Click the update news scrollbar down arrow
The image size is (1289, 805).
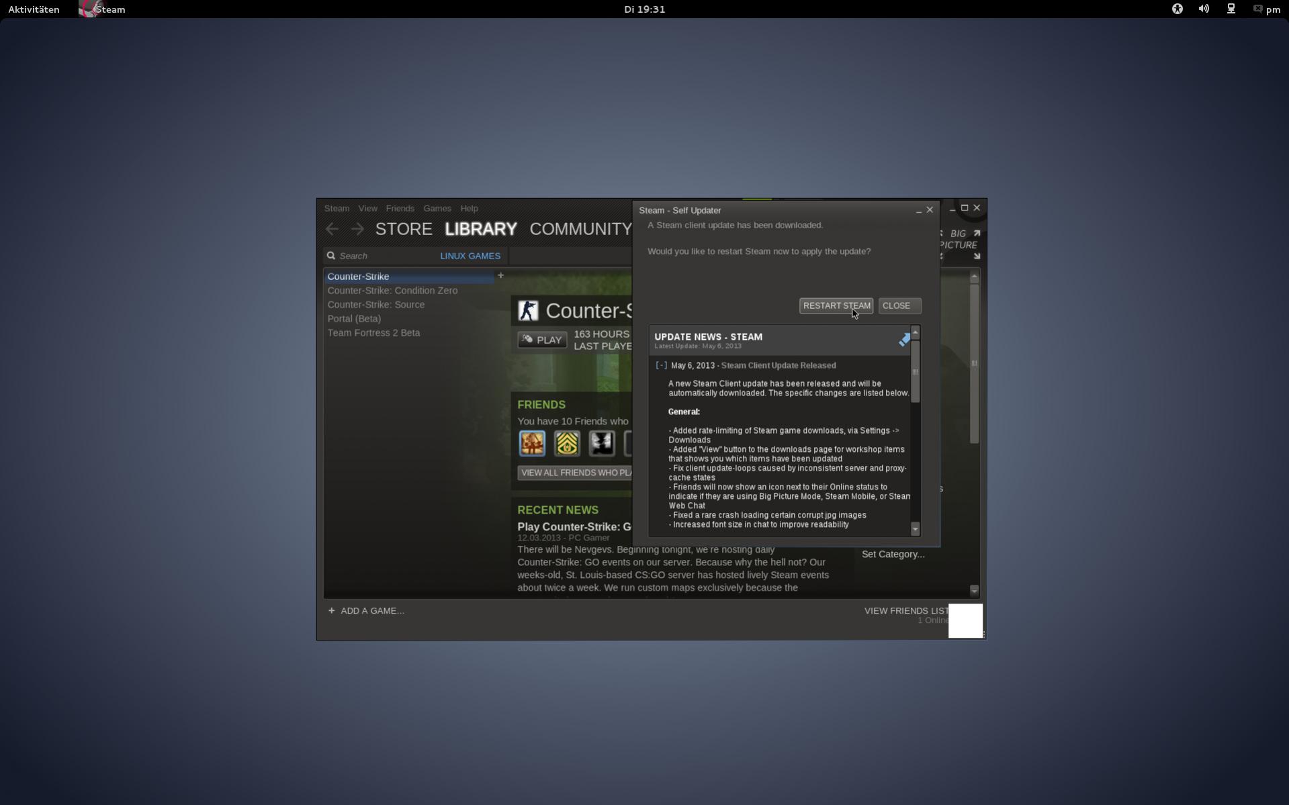click(x=915, y=530)
